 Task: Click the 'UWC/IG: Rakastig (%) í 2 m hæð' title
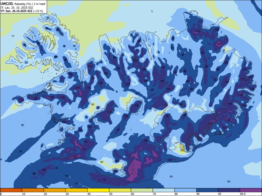pyautogui.click(x=23, y=4)
